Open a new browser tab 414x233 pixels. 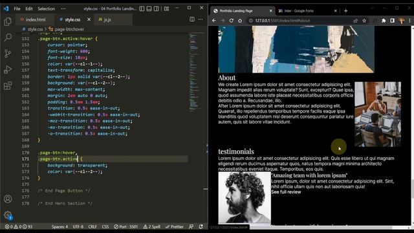point(345,11)
